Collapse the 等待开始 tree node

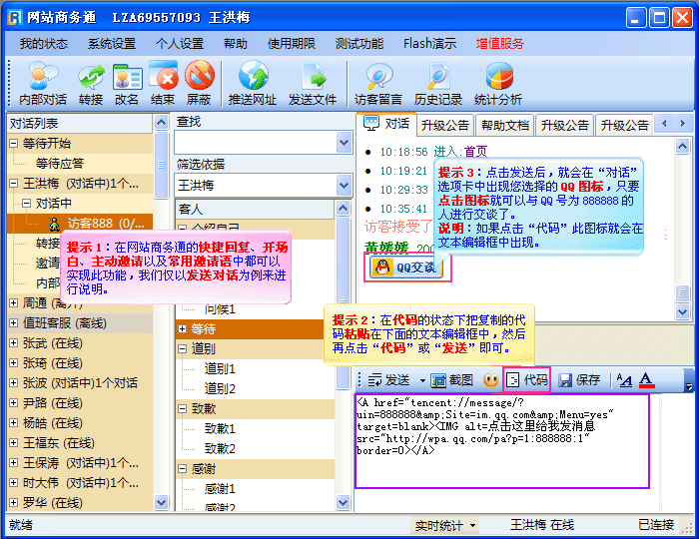pos(14,143)
